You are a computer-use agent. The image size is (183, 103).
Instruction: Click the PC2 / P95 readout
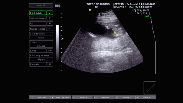[142, 13]
